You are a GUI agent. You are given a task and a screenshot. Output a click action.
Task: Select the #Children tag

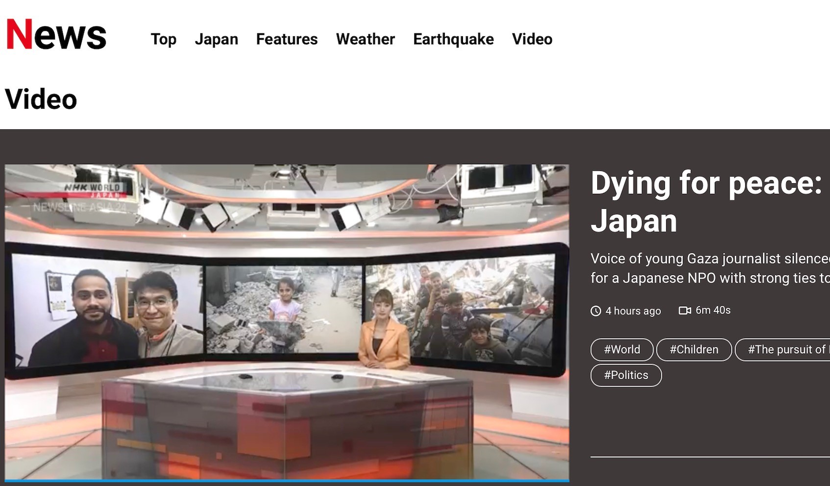(x=694, y=350)
